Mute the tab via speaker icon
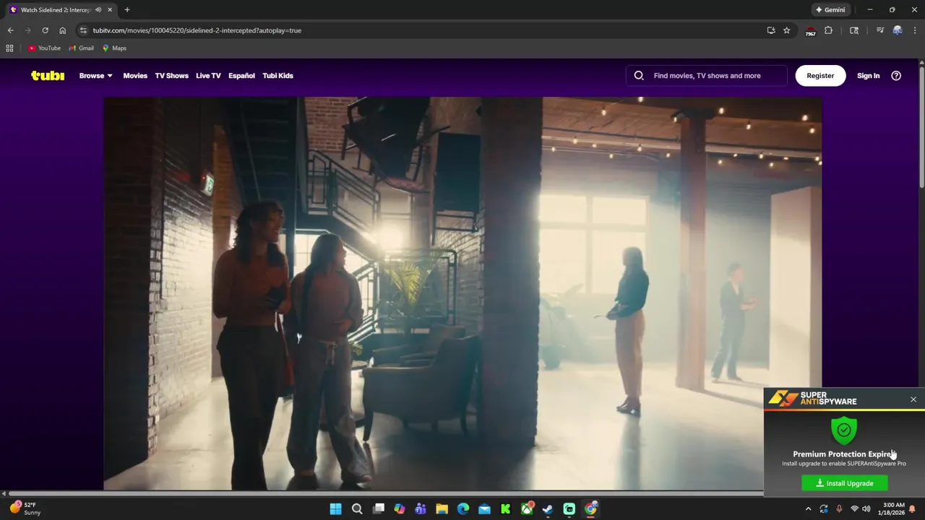The width and height of the screenshot is (925, 520). (x=98, y=10)
